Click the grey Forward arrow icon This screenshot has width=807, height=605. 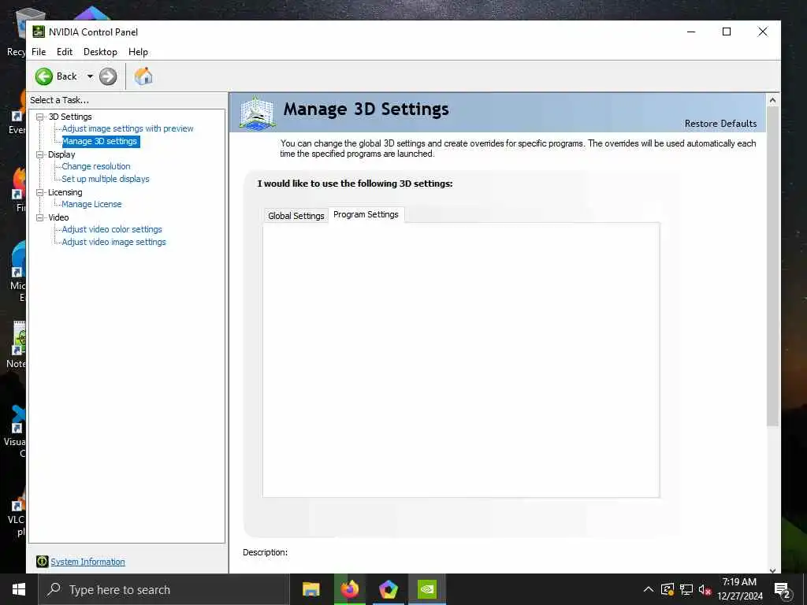107,76
